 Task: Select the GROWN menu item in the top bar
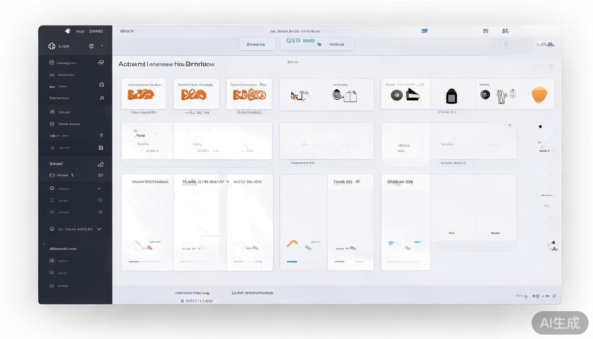(x=127, y=31)
